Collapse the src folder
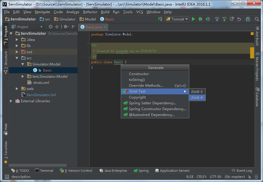The width and height of the screenshot is (263, 182). (x=17, y=58)
